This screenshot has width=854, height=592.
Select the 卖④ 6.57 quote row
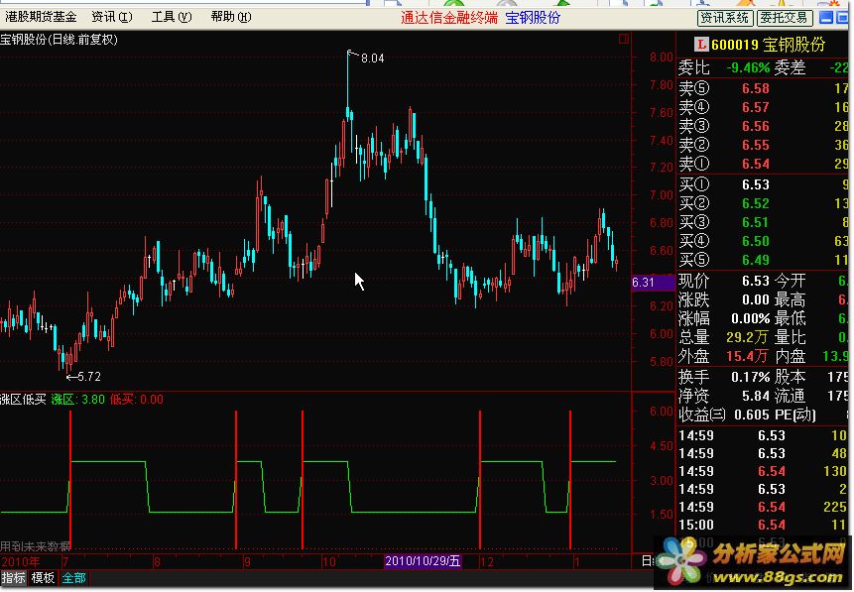763,107
